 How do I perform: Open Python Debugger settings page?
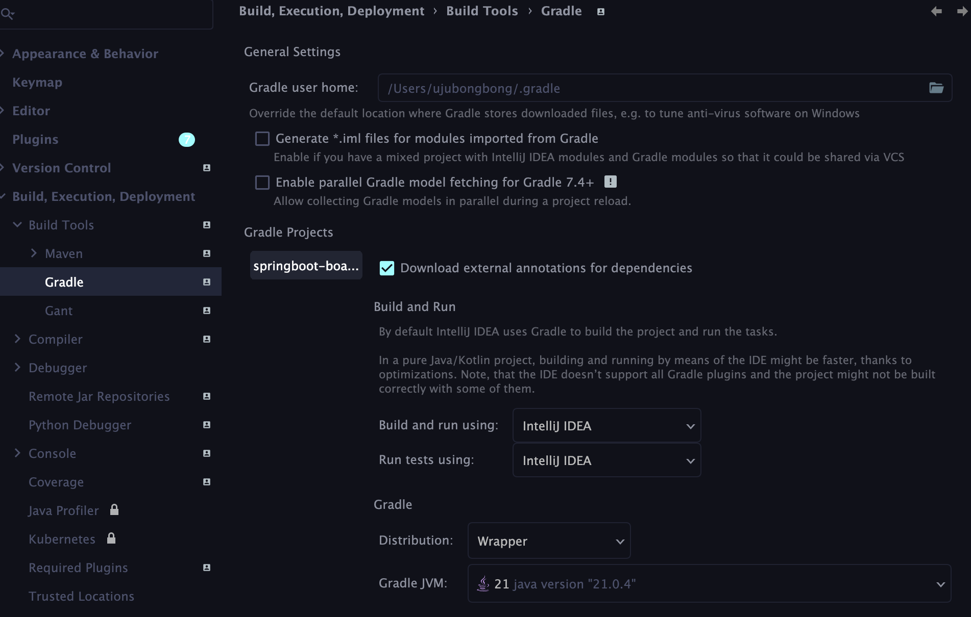[x=80, y=425]
